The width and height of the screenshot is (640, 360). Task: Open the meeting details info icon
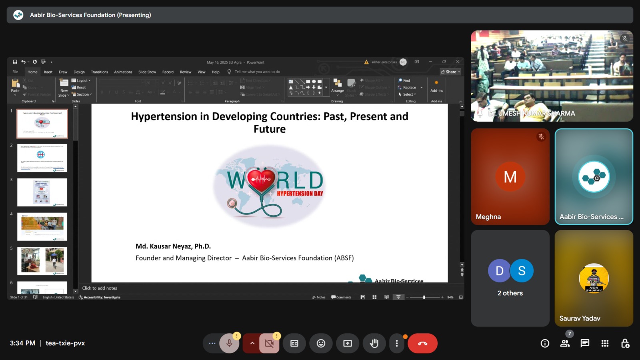pyautogui.click(x=545, y=343)
